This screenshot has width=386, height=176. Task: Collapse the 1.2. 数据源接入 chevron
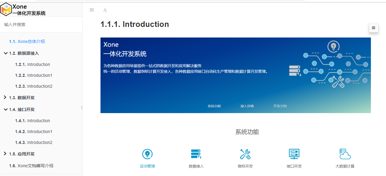5,53
